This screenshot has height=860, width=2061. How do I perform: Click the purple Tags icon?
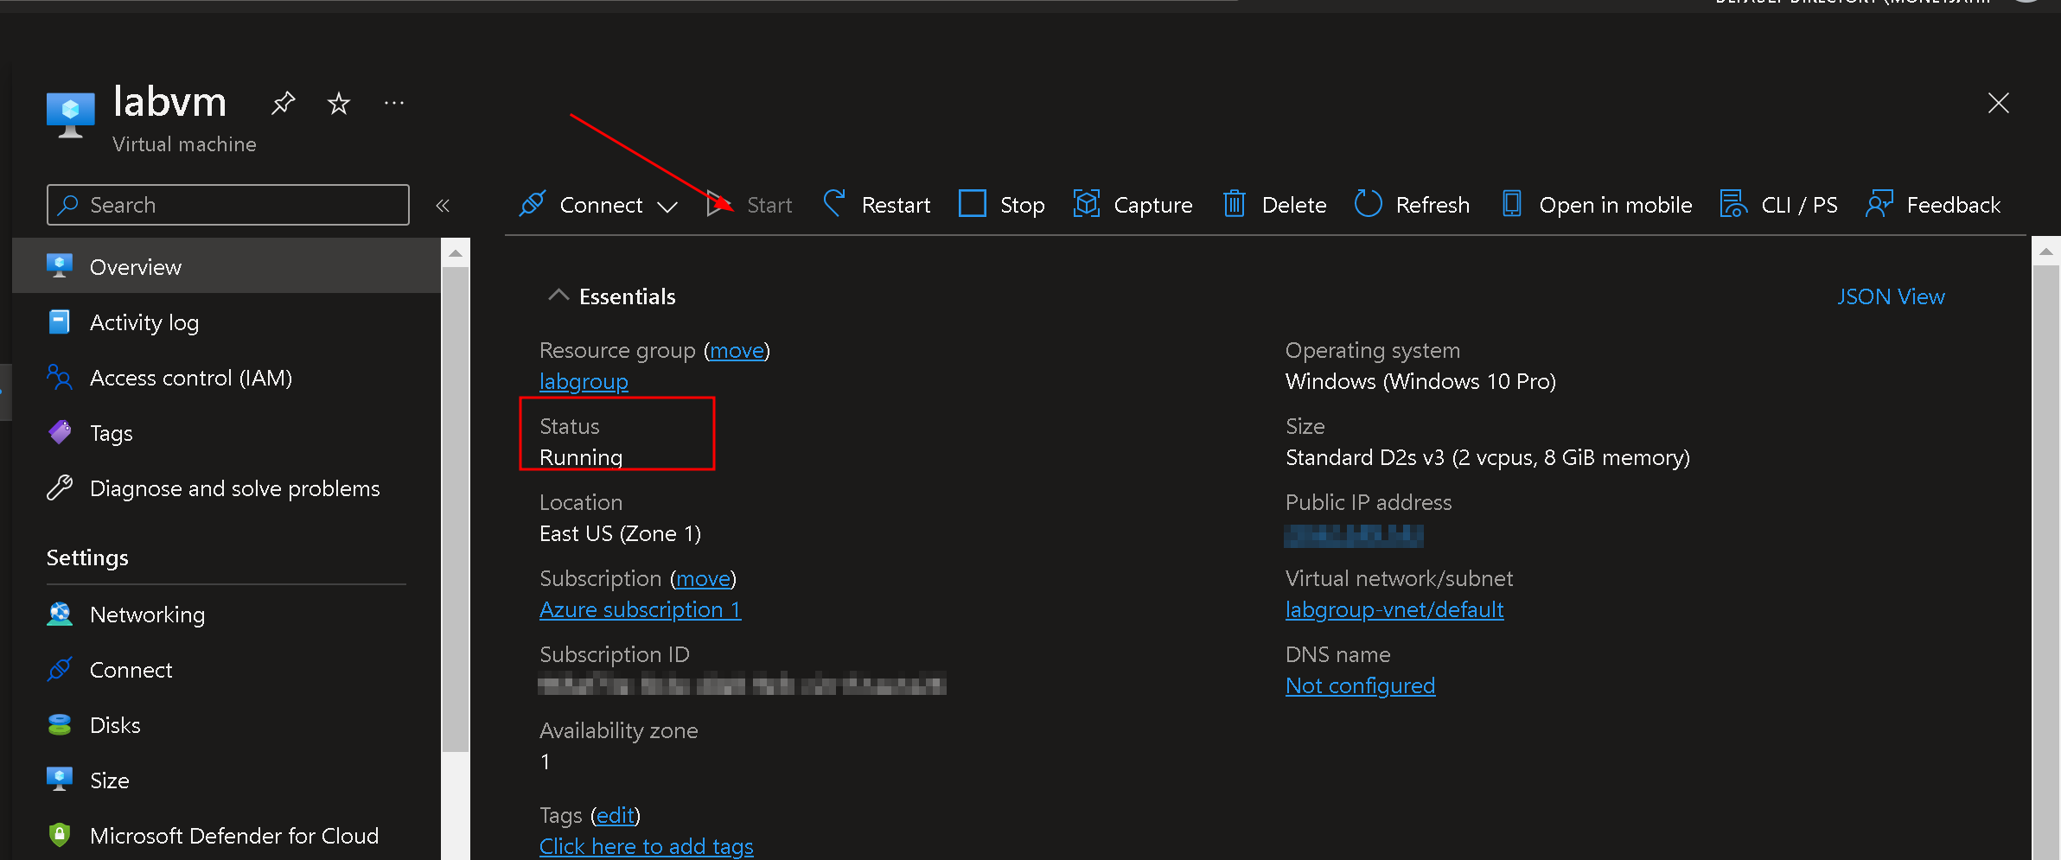[60, 432]
